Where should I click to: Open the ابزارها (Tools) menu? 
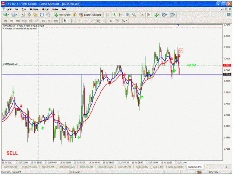[45, 9]
